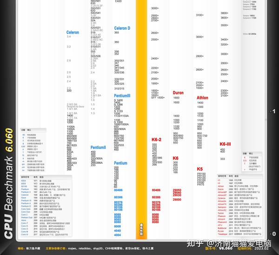Click the blue Celeron heading
The image size is (279, 255).
73,33
